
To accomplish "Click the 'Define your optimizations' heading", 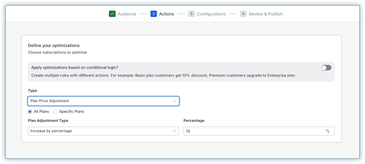I will (54, 45).
